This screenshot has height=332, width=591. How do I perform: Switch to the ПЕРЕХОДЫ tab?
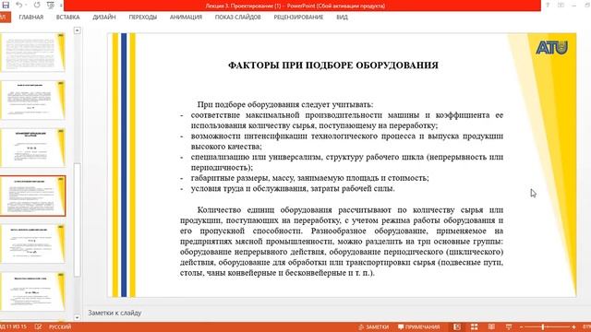pyautogui.click(x=142, y=18)
